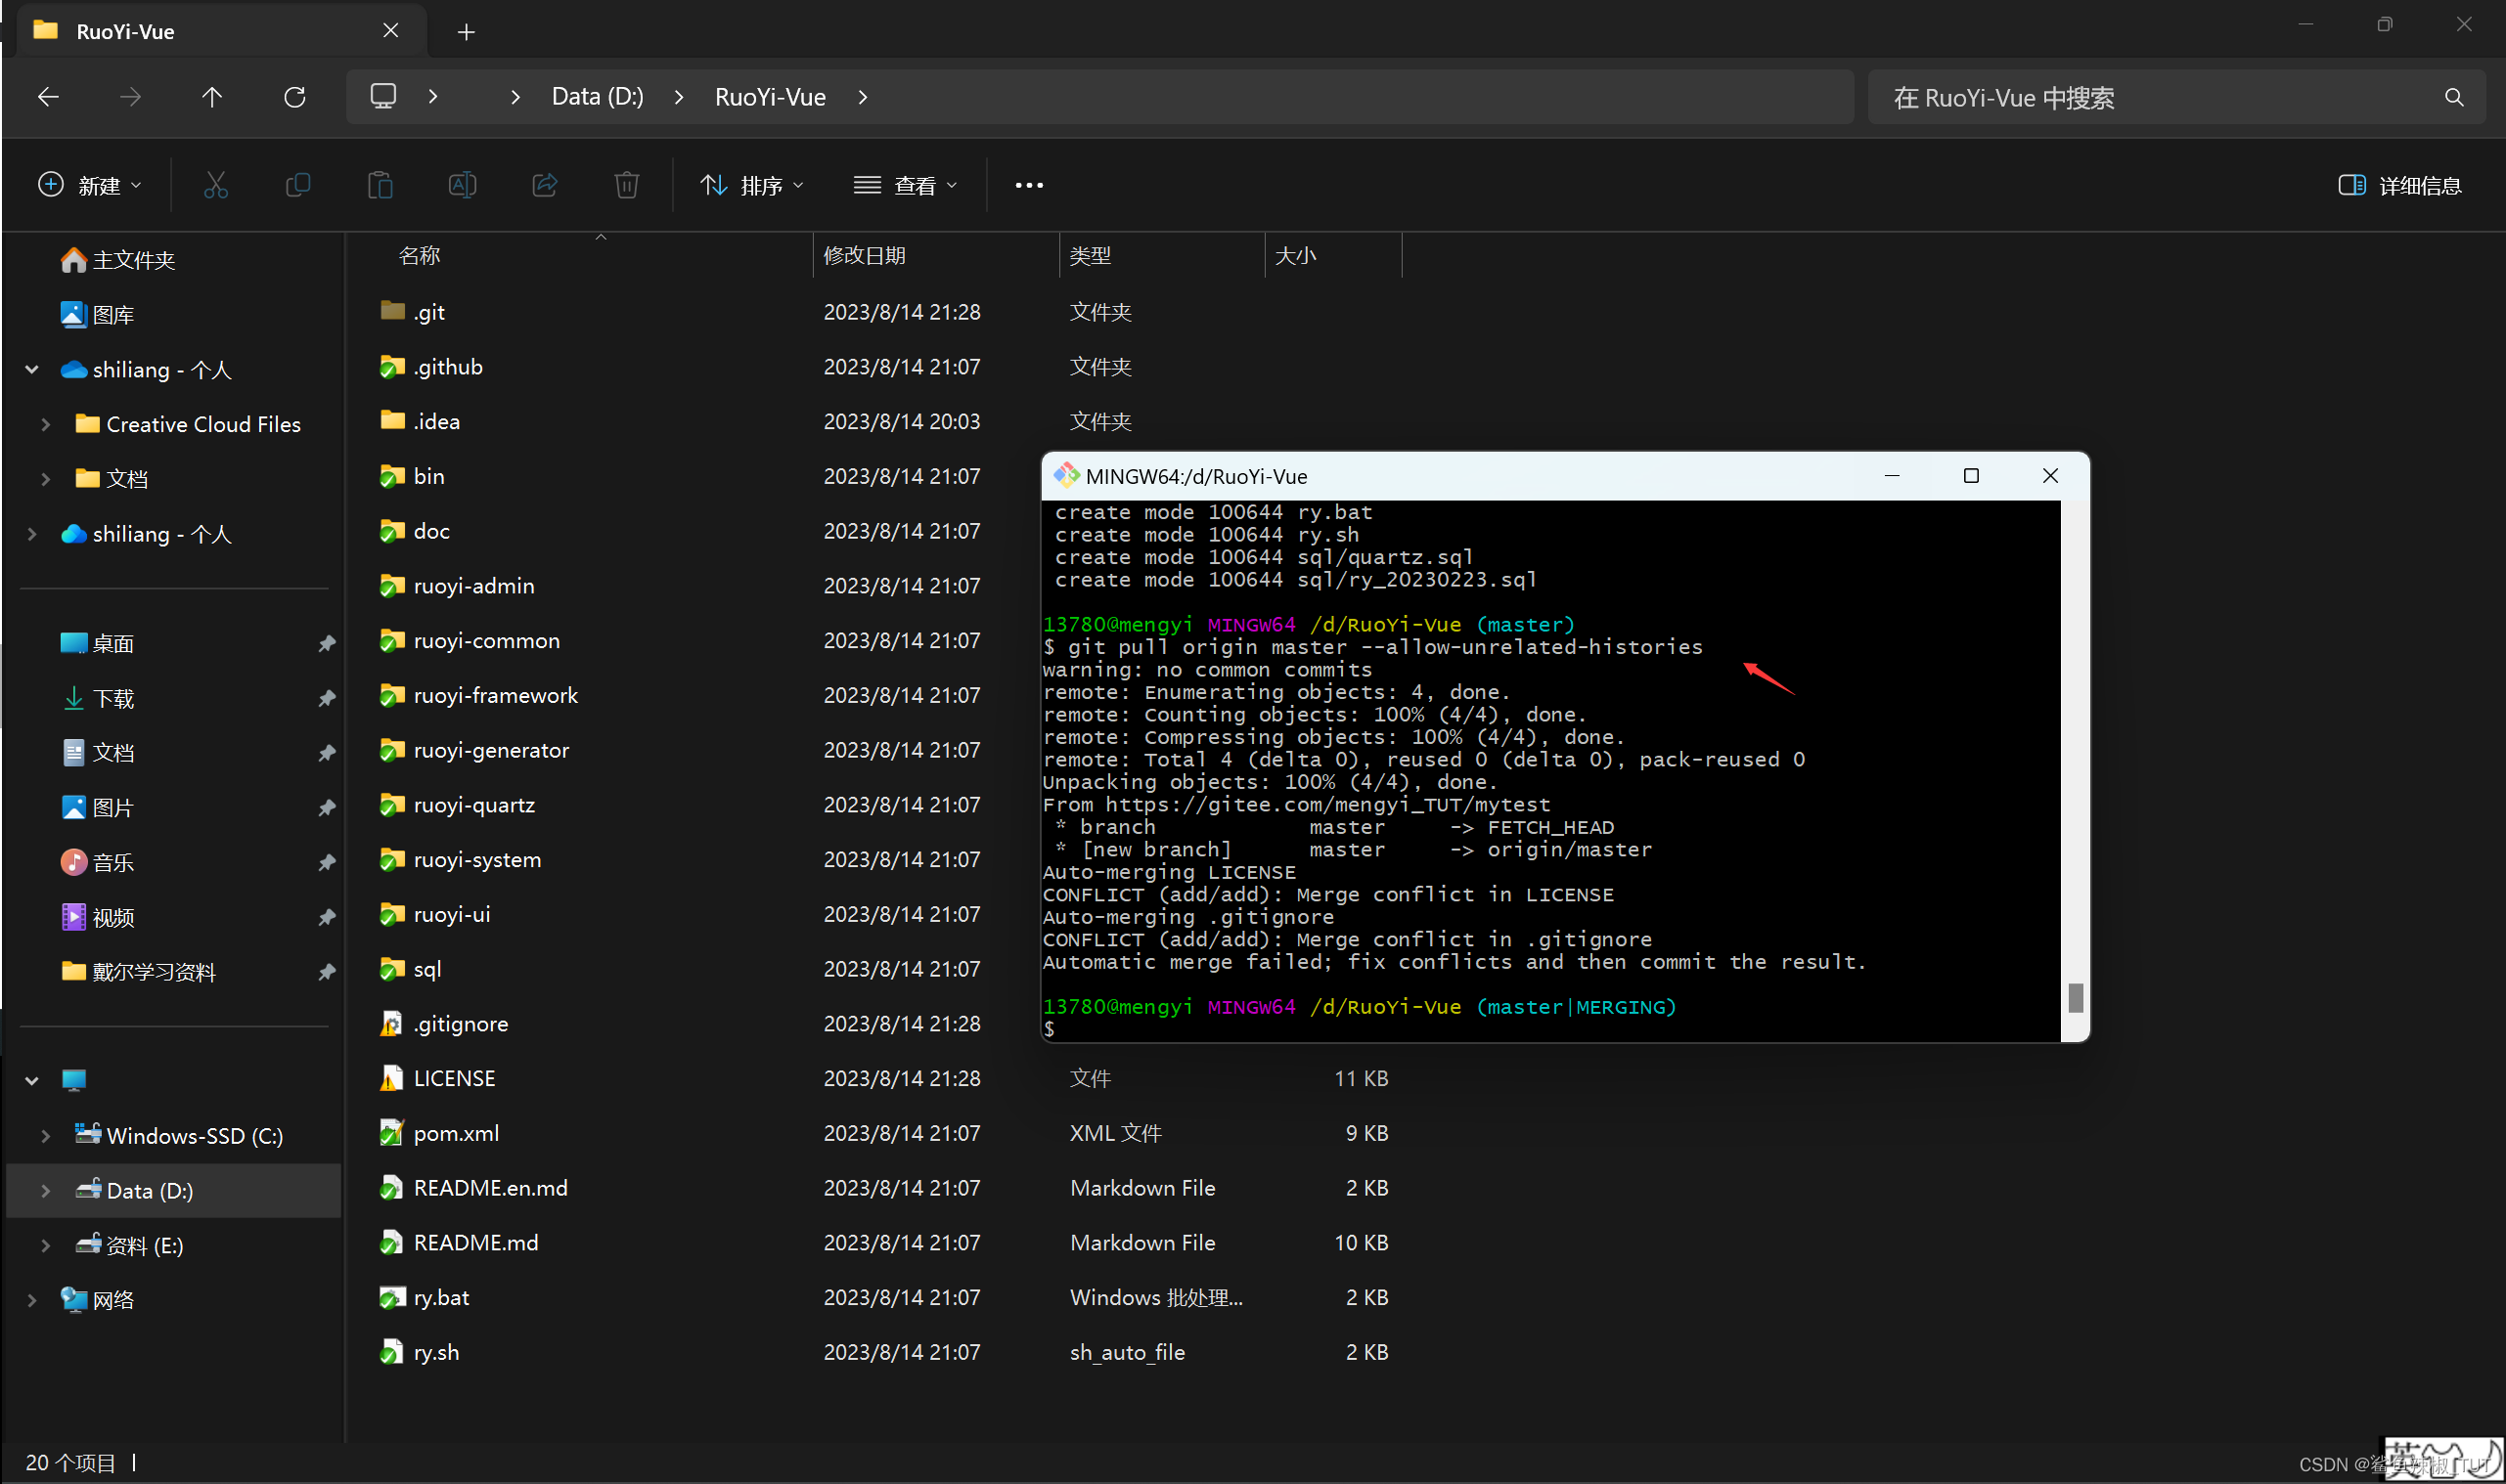Go forward with the forward arrow
This screenshot has height=1484, width=2506.
coord(130,97)
